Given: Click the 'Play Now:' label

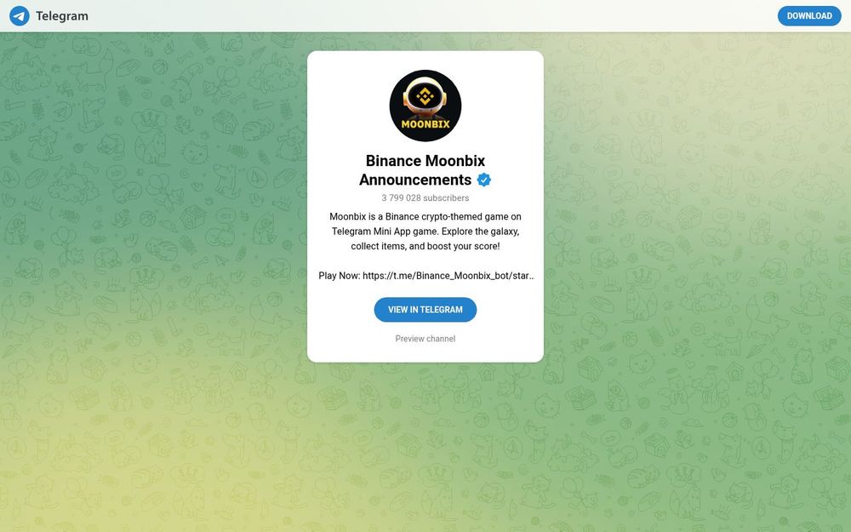Looking at the screenshot, I should coord(340,276).
